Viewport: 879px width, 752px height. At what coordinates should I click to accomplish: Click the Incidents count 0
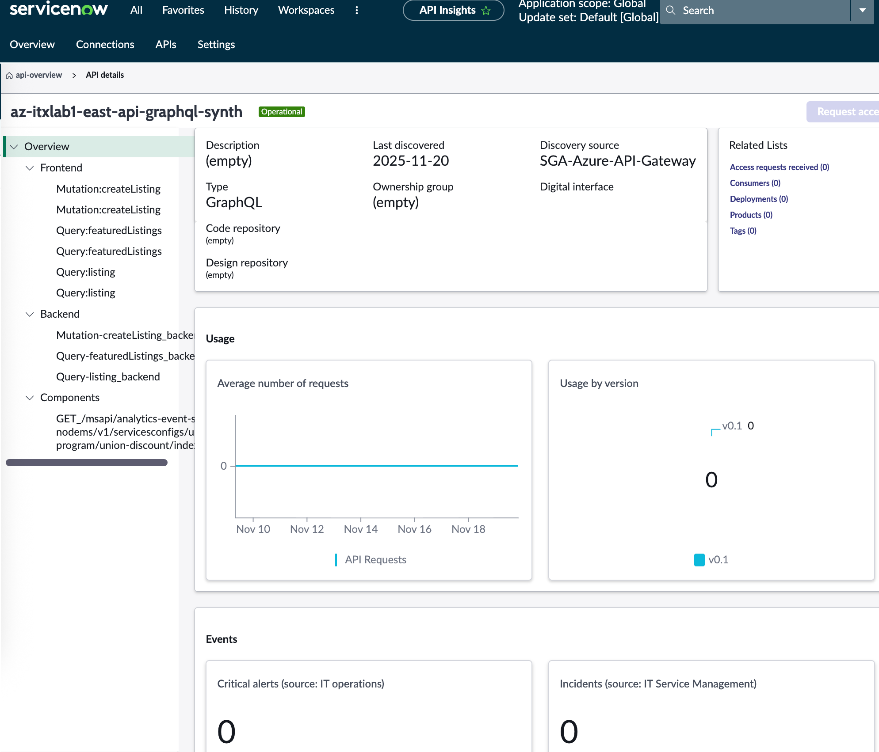569,732
